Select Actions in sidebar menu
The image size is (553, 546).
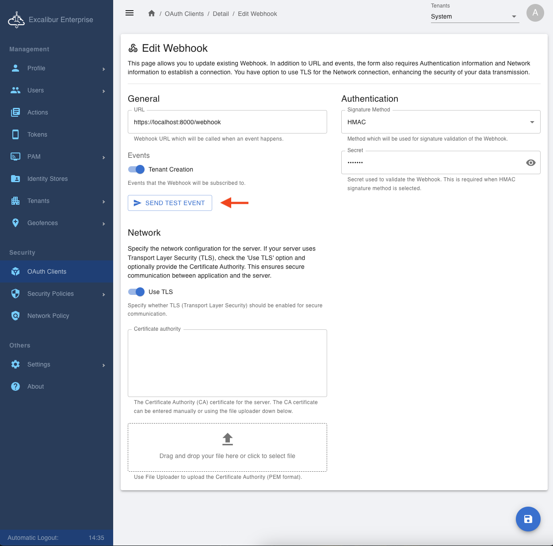38,112
